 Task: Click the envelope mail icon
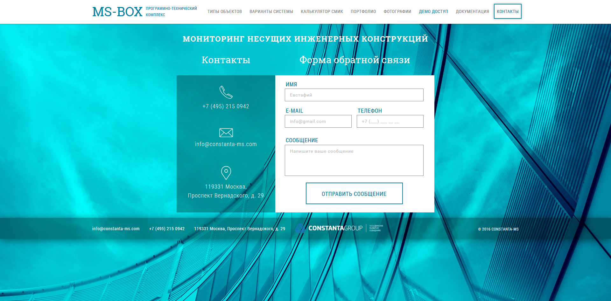pyautogui.click(x=226, y=133)
